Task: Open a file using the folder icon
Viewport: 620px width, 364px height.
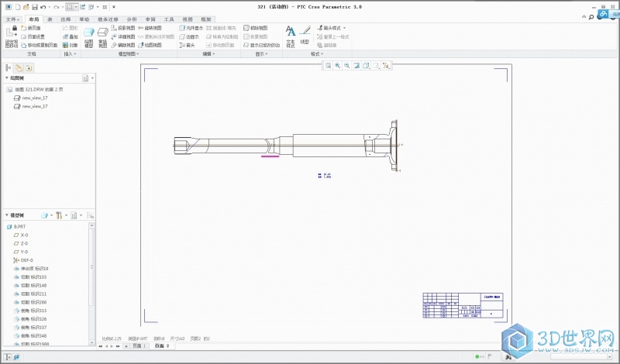Action: pos(26,7)
